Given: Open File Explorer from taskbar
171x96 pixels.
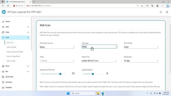Looking at the screenshot, I should pyautogui.click(x=98, y=93).
